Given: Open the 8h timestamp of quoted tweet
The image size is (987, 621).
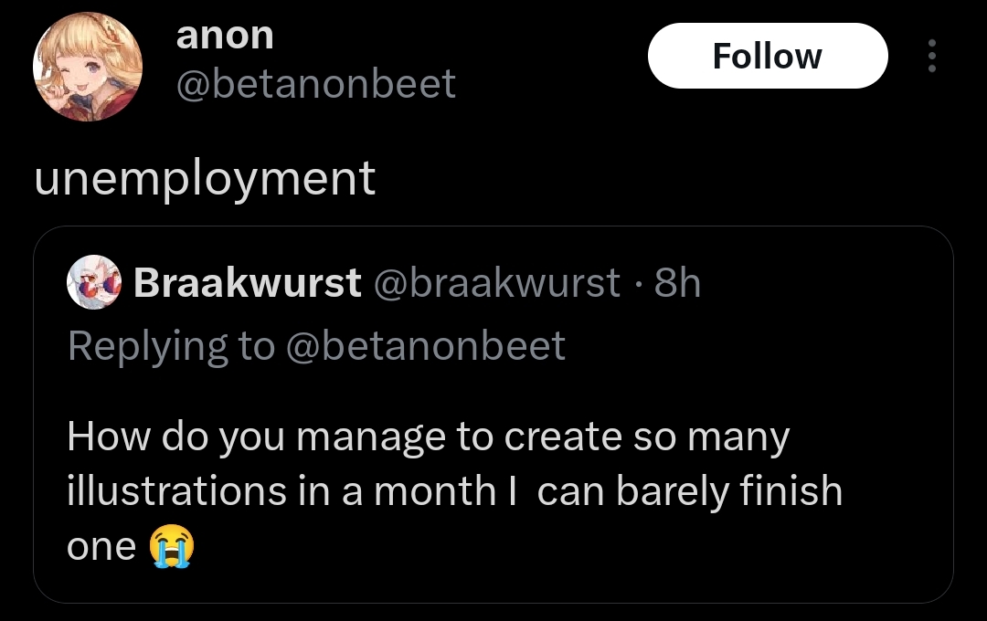Looking at the screenshot, I should tap(677, 283).
